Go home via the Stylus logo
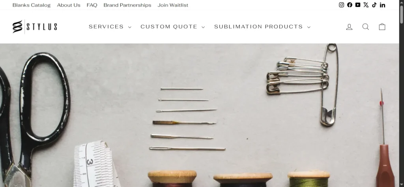404x187 pixels. (x=35, y=27)
